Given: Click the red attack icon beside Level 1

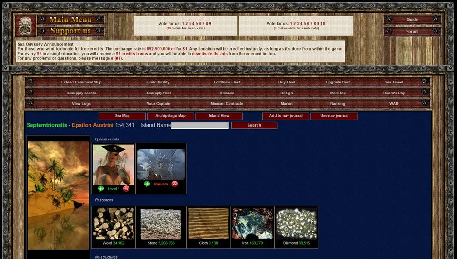Looking at the screenshot, I should point(126,189).
